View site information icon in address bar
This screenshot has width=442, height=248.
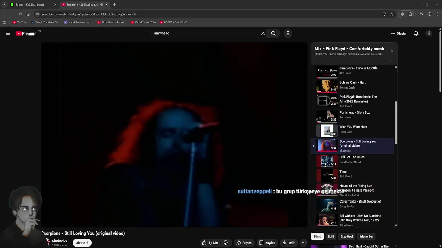(37, 14)
